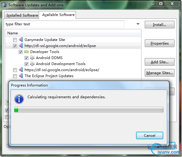Click the Android DDMS feature icon
The height and width of the screenshot is (157, 182).
click(x=32, y=58)
